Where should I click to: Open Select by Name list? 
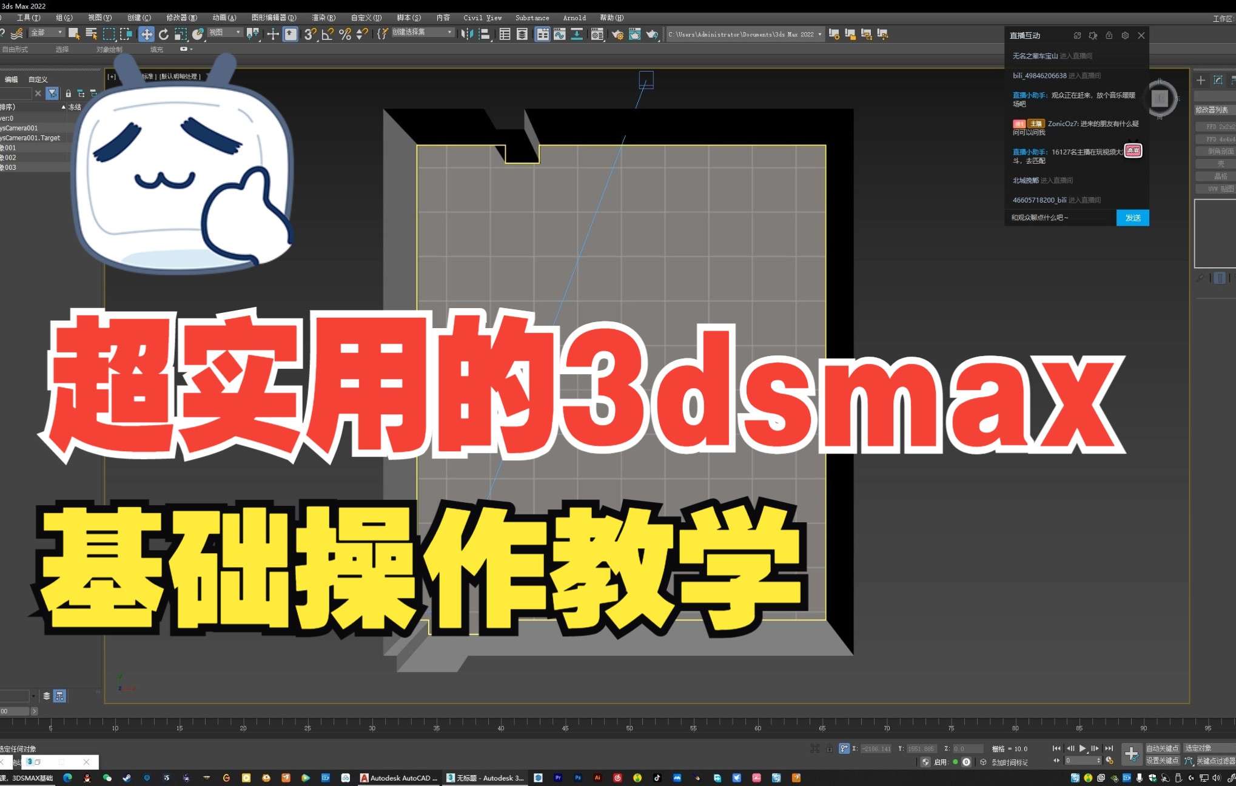(92, 34)
